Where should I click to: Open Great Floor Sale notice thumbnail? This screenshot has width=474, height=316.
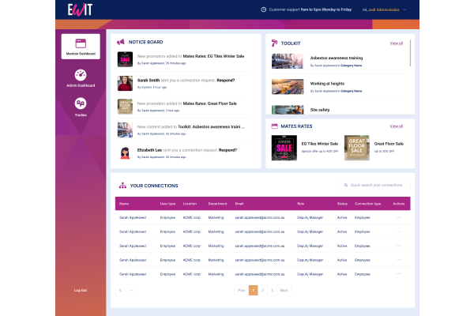[x=125, y=107]
